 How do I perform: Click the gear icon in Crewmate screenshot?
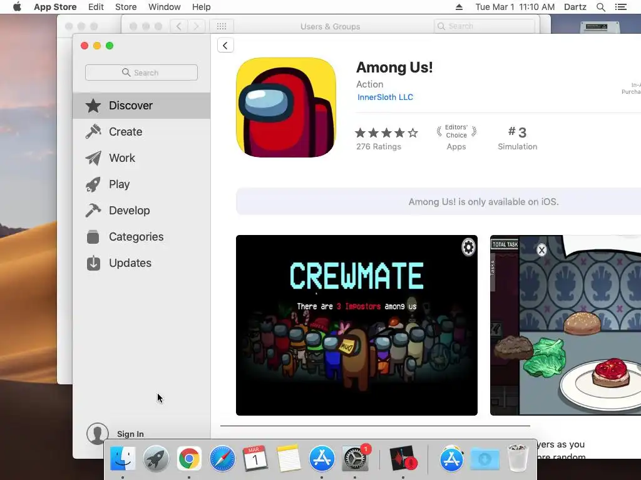[468, 247]
